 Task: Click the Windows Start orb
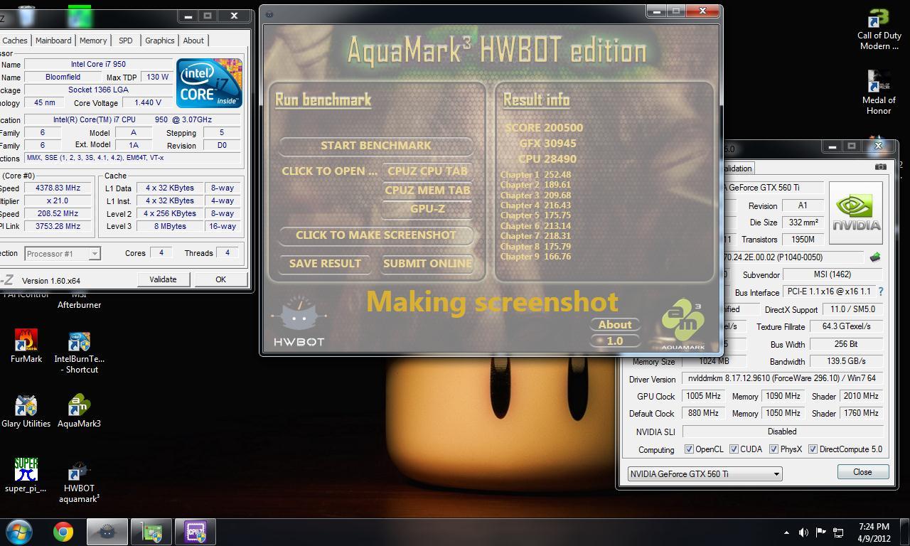19,532
